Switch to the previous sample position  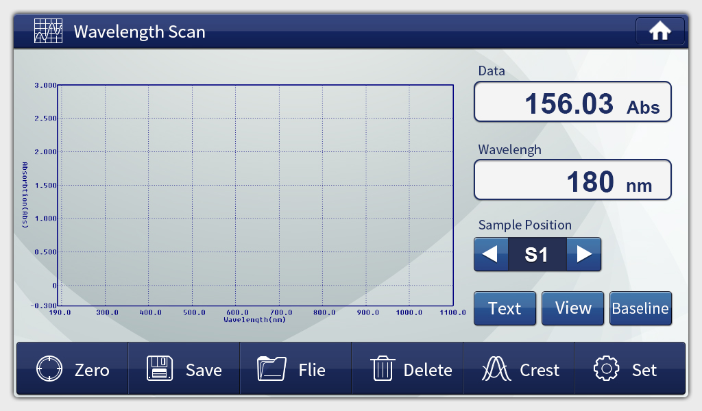click(491, 255)
